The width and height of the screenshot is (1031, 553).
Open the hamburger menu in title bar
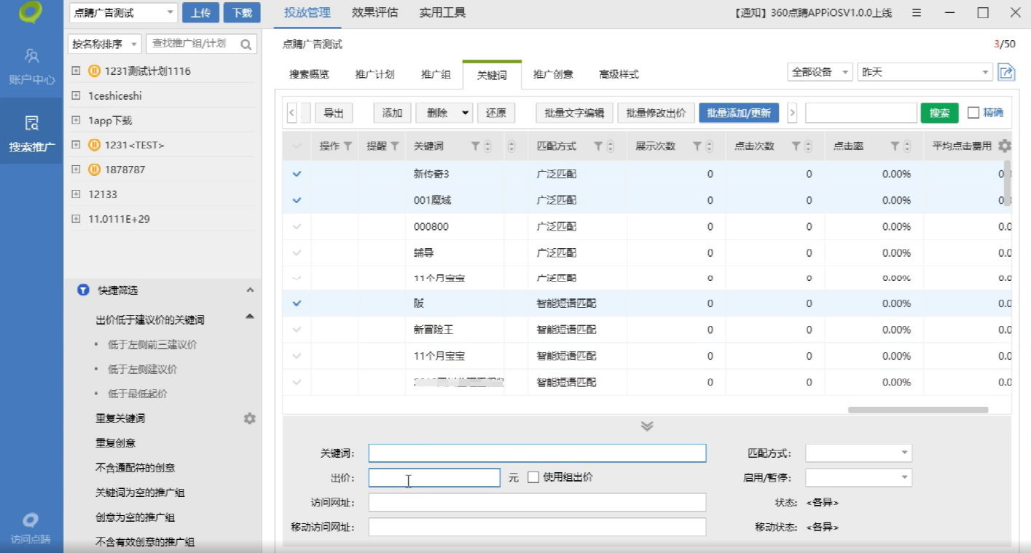[x=917, y=12]
